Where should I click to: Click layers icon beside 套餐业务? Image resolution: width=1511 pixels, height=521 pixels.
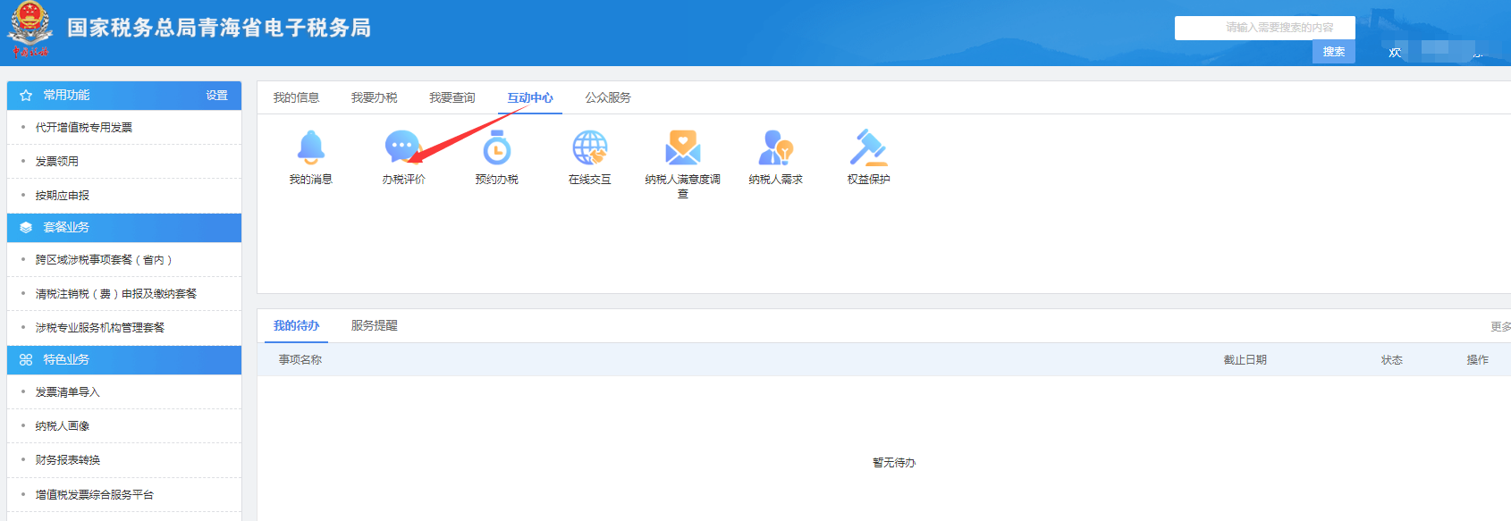26,227
